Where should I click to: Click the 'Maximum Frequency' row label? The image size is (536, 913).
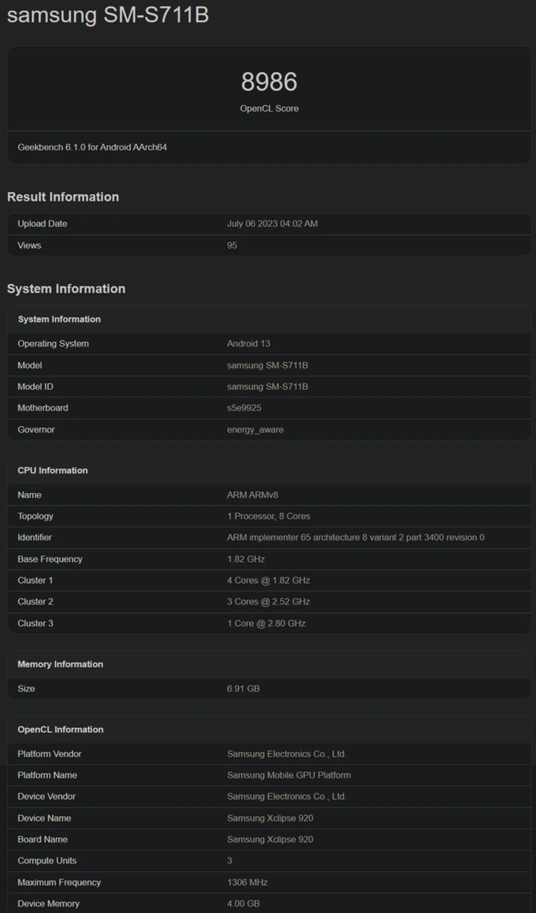(59, 883)
